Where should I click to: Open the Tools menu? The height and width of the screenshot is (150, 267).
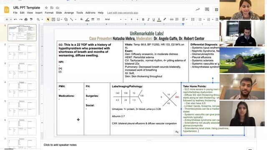[80, 13]
